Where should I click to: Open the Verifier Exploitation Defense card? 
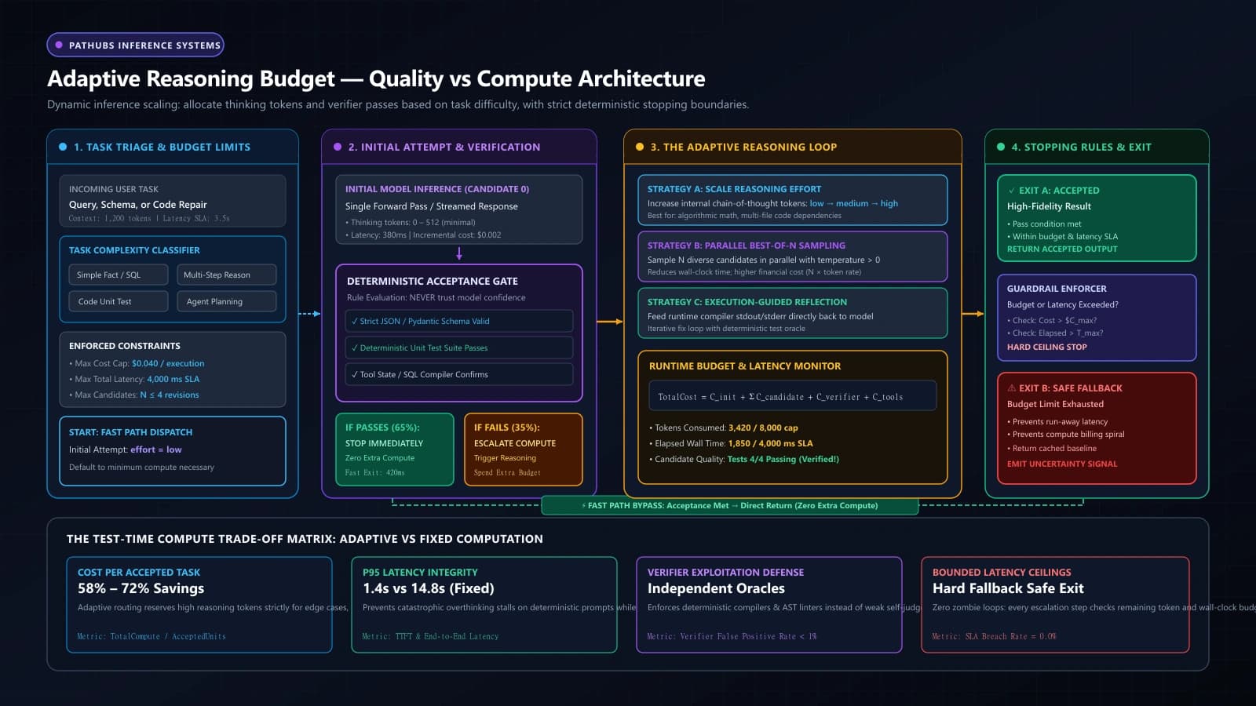[769, 604]
